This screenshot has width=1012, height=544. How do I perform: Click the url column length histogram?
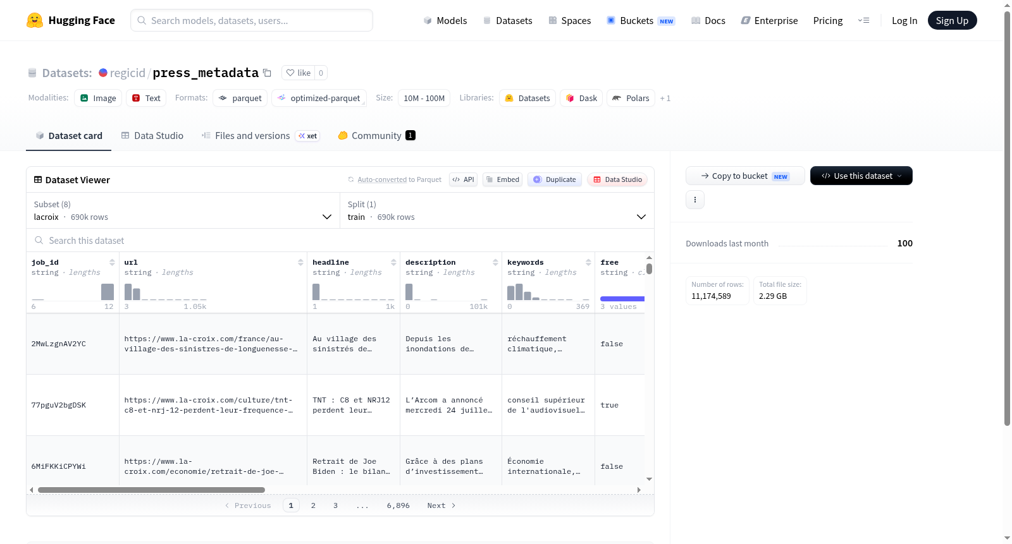(x=166, y=291)
